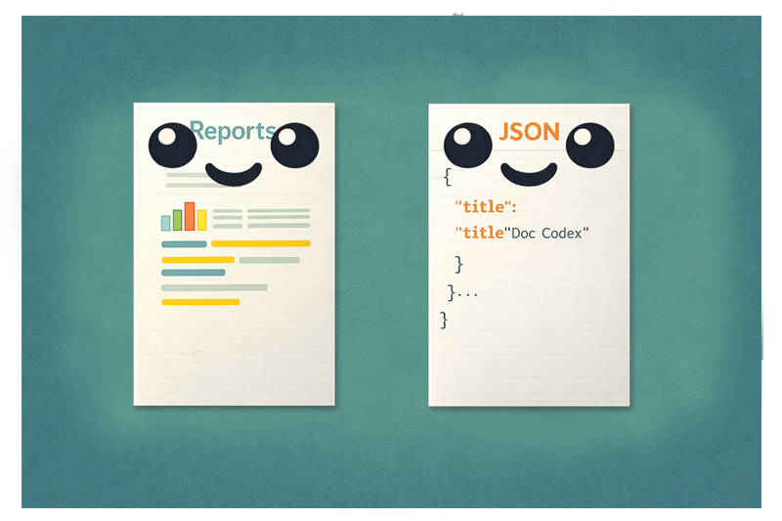This screenshot has width=782, height=521.
Task: Click the bottom yellow line in Reports
Action: (200, 302)
